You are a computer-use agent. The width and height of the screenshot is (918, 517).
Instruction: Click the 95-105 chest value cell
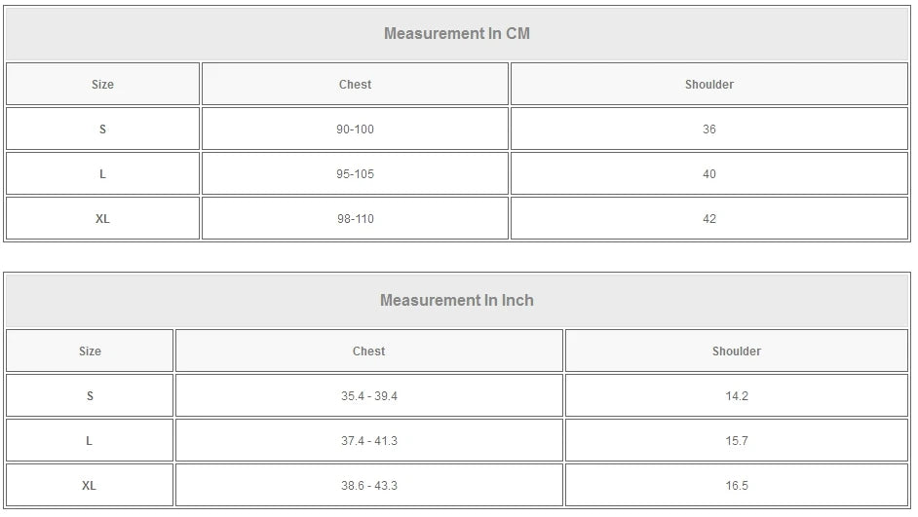355,174
